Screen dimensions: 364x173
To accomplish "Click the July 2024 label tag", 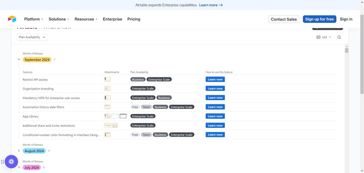I will pyautogui.click(x=31, y=168).
